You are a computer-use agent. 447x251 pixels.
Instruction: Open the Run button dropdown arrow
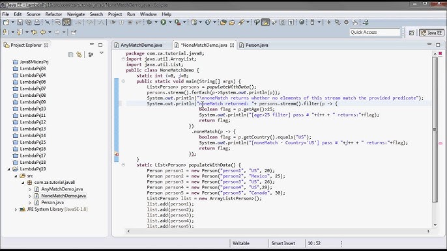pos(170,22)
